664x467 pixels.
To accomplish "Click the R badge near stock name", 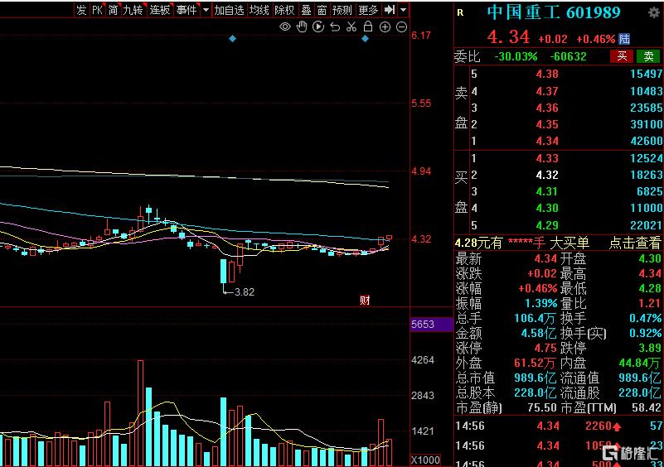I will click(x=461, y=12).
